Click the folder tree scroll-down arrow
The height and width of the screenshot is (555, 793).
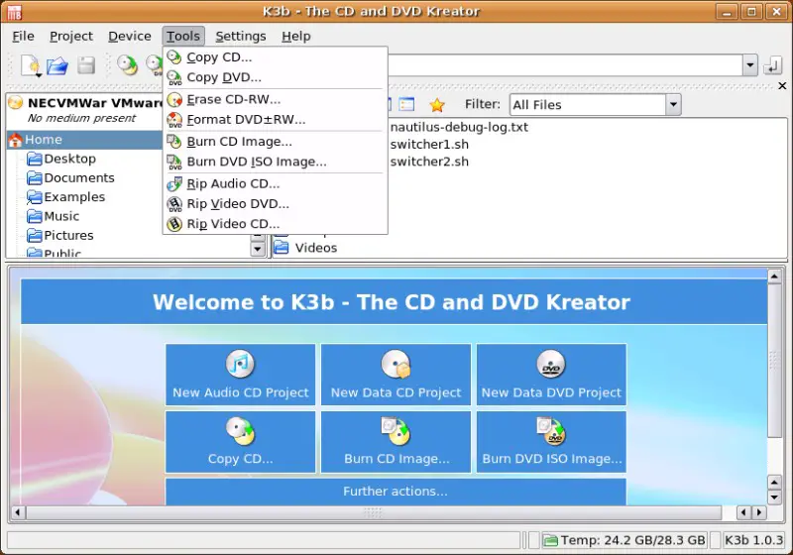258,249
